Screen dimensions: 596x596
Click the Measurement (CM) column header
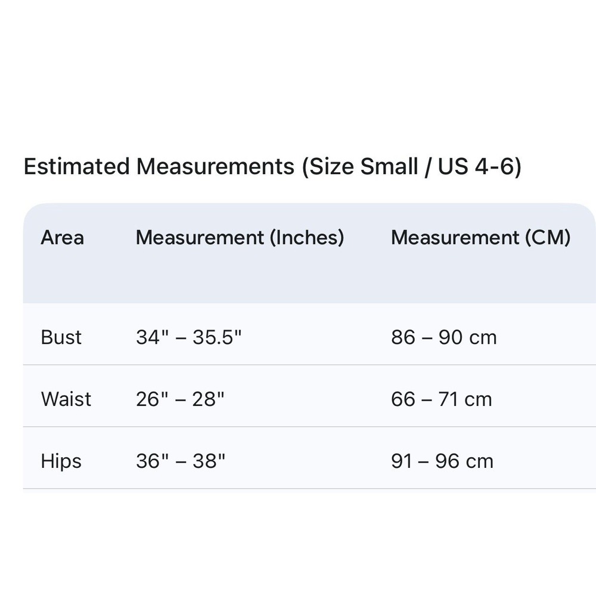tap(481, 238)
